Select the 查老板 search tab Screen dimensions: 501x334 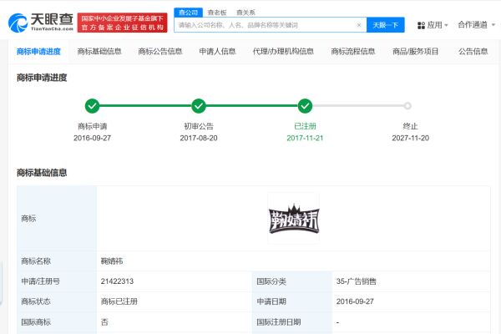pyautogui.click(x=216, y=12)
